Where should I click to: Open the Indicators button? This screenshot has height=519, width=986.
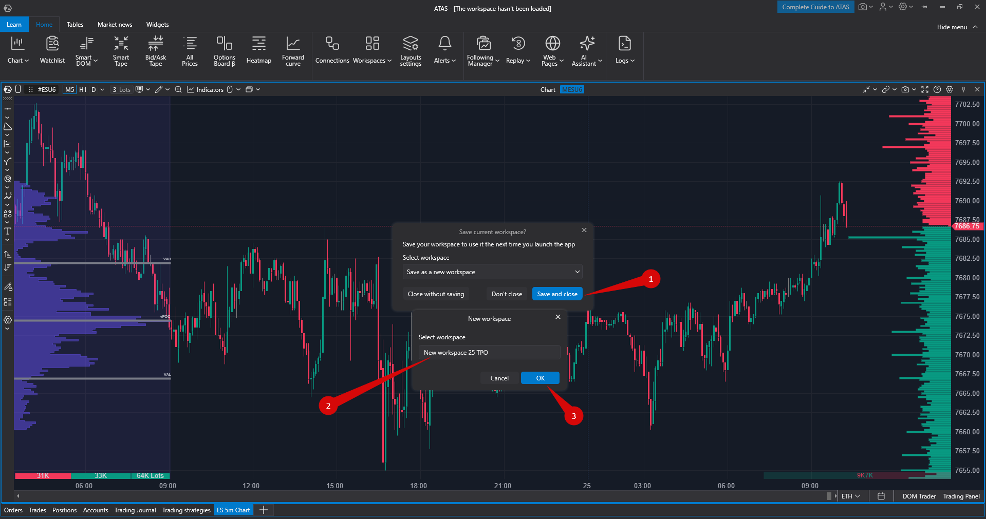coord(206,89)
